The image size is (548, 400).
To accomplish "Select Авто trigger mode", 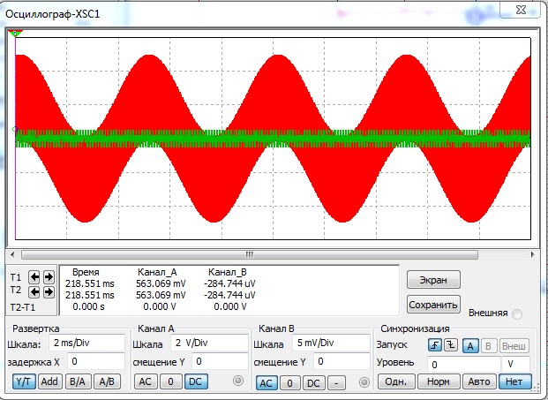I will click(479, 381).
